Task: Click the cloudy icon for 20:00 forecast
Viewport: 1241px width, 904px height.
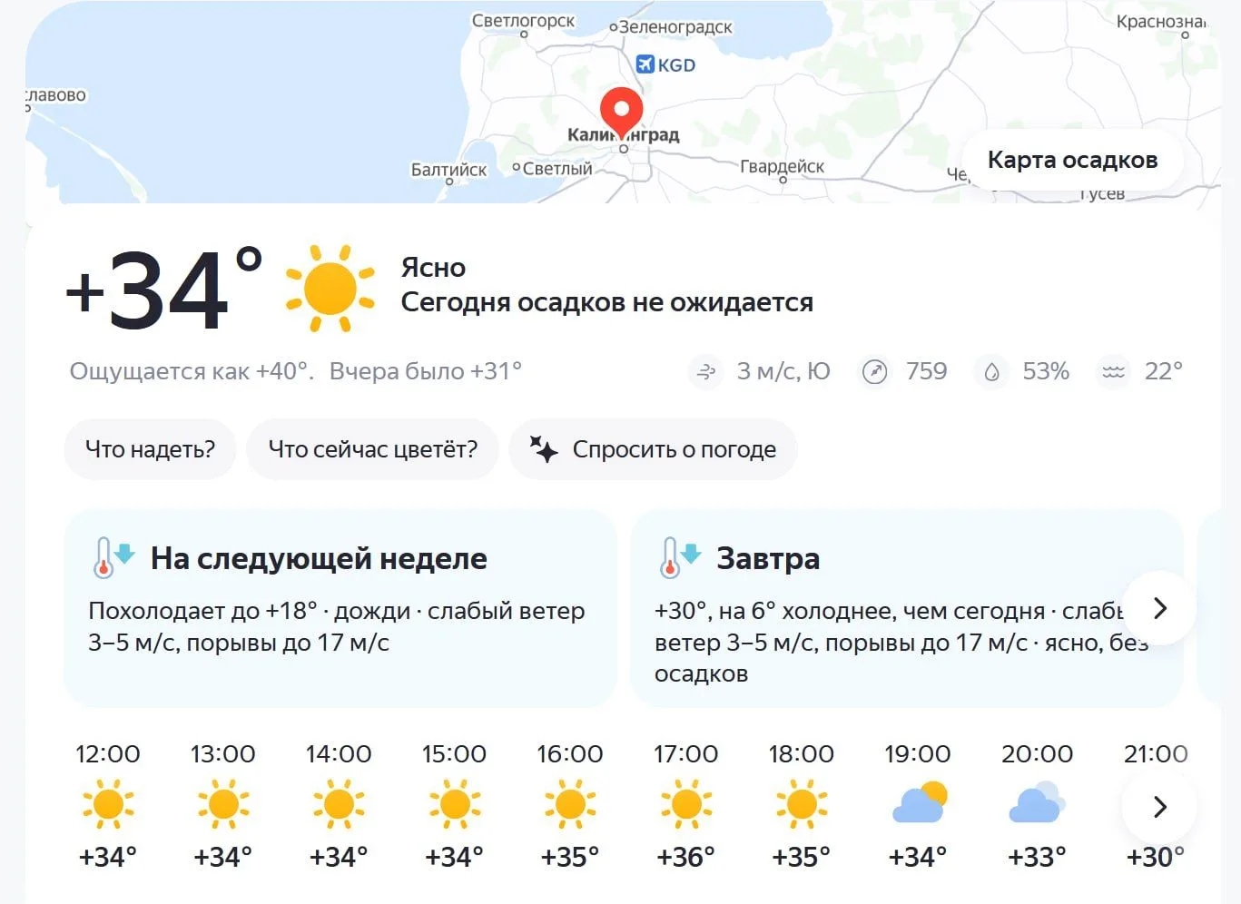Action: pyautogui.click(x=1037, y=803)
